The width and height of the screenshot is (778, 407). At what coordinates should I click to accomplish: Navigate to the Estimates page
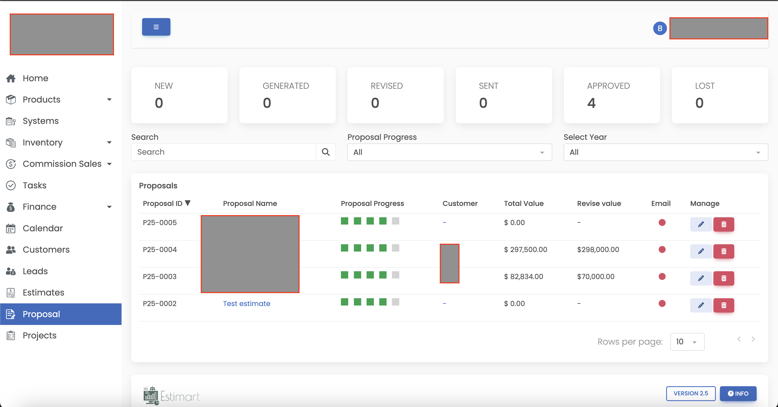point(43,292)
